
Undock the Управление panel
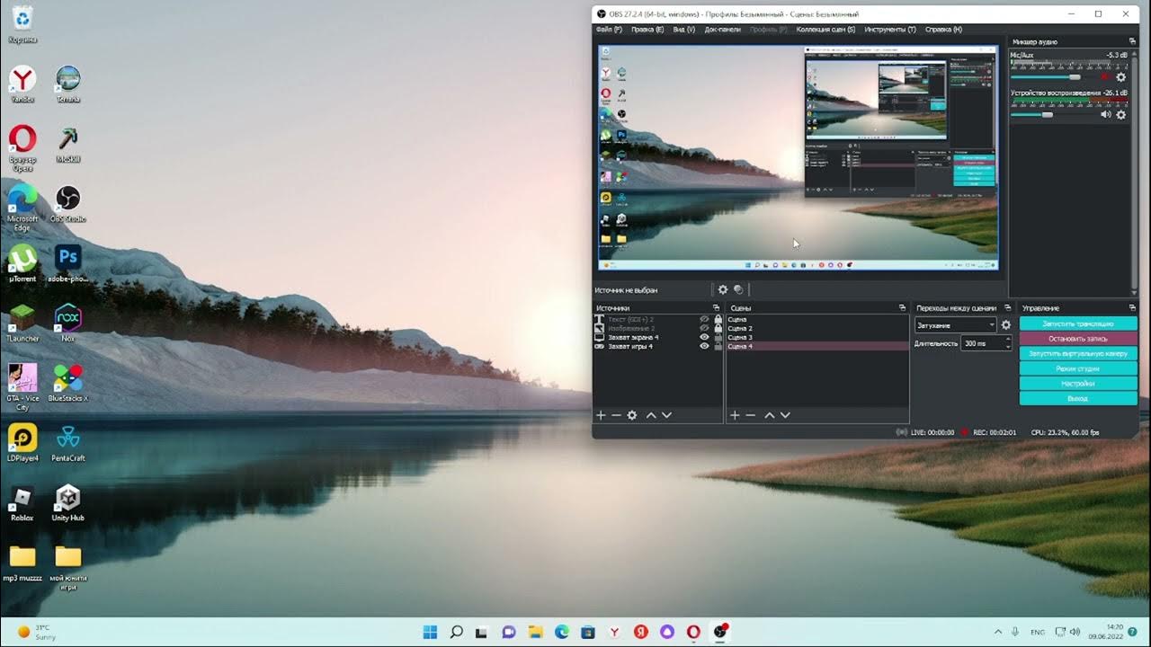(1132, 308)
